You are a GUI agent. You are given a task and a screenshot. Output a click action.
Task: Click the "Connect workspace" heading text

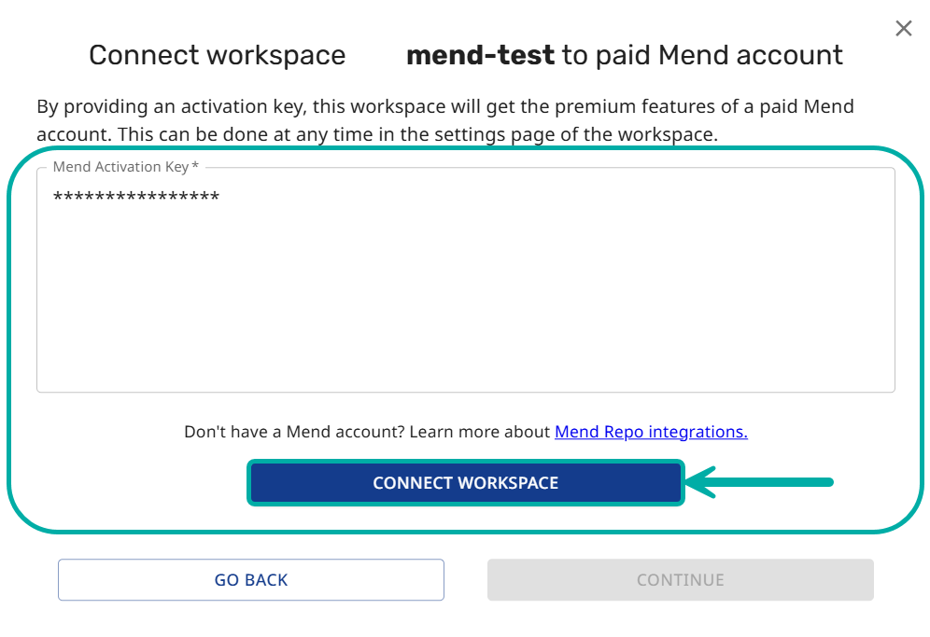point(217,55)
